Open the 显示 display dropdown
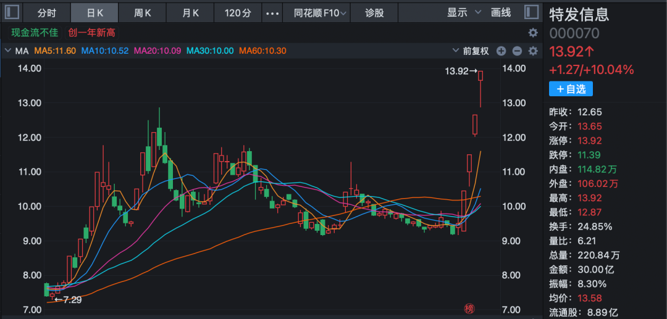667x319 pixels. click(x=465, y=13)
